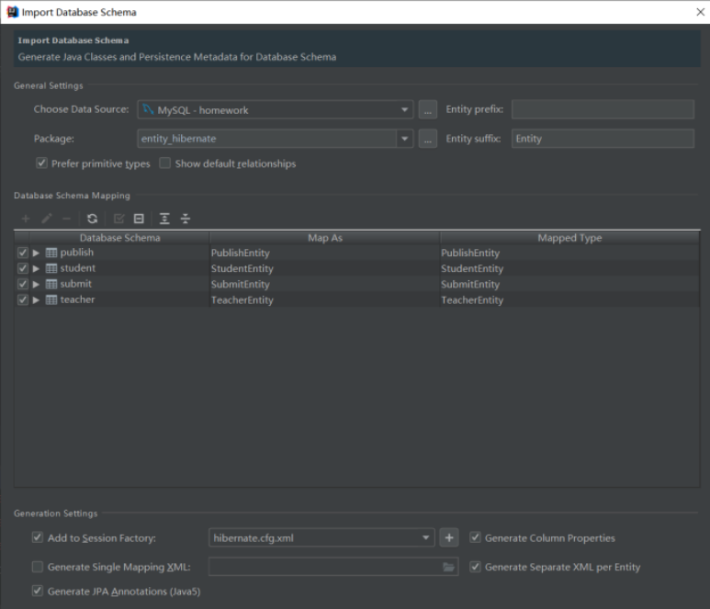Click StudentEntity in Map As column
Viewport: 710px width, 609px height.
coord(242,269)
